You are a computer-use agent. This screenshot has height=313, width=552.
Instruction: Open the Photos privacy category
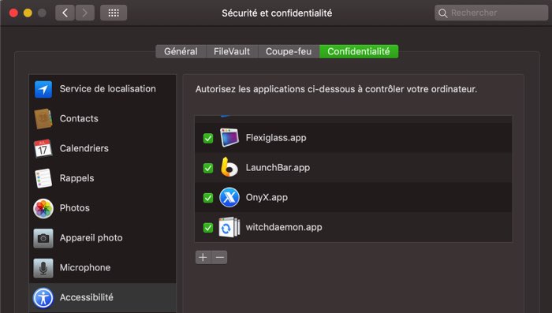click(103, 208)
